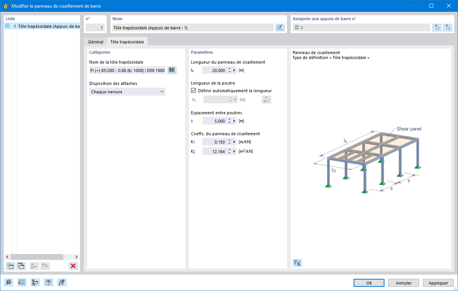The image size is (458, 291).
Task: Toggle Définir automatiquement la longueur checkbox
Action: coord(194,91)
